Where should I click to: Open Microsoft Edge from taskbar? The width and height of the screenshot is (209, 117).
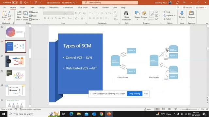coord(71,114)
